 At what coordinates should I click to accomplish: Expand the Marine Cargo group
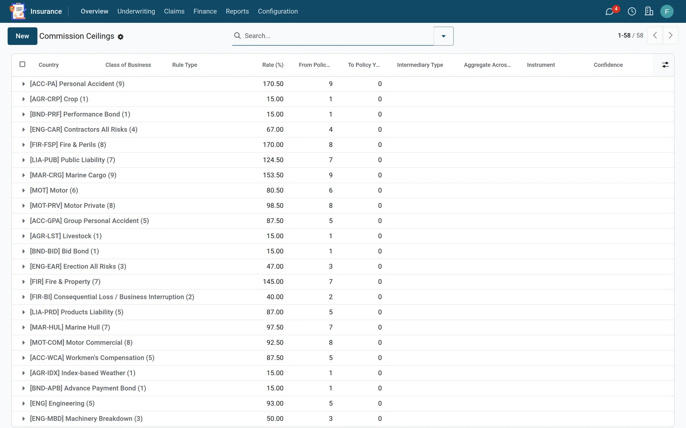click(343, 175)
